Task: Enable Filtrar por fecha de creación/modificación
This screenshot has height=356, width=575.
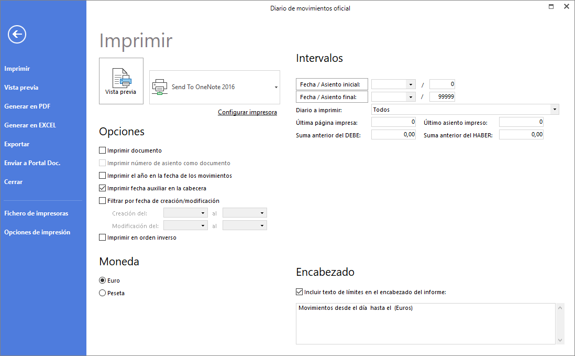Action: pyautogui.click(x=102, y=201)
